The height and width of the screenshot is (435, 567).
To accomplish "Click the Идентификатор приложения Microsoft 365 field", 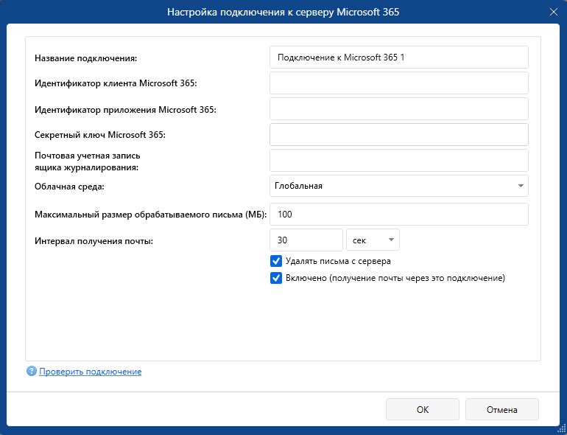I will (399, 108).
